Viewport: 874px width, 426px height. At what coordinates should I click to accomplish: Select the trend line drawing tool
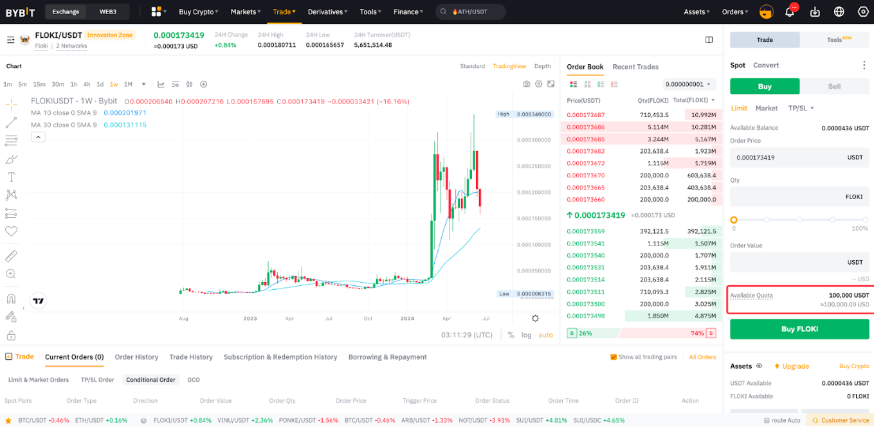[10, 122]
